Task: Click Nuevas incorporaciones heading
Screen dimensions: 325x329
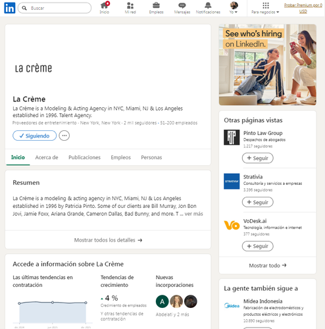Action: tap(174, 281)
